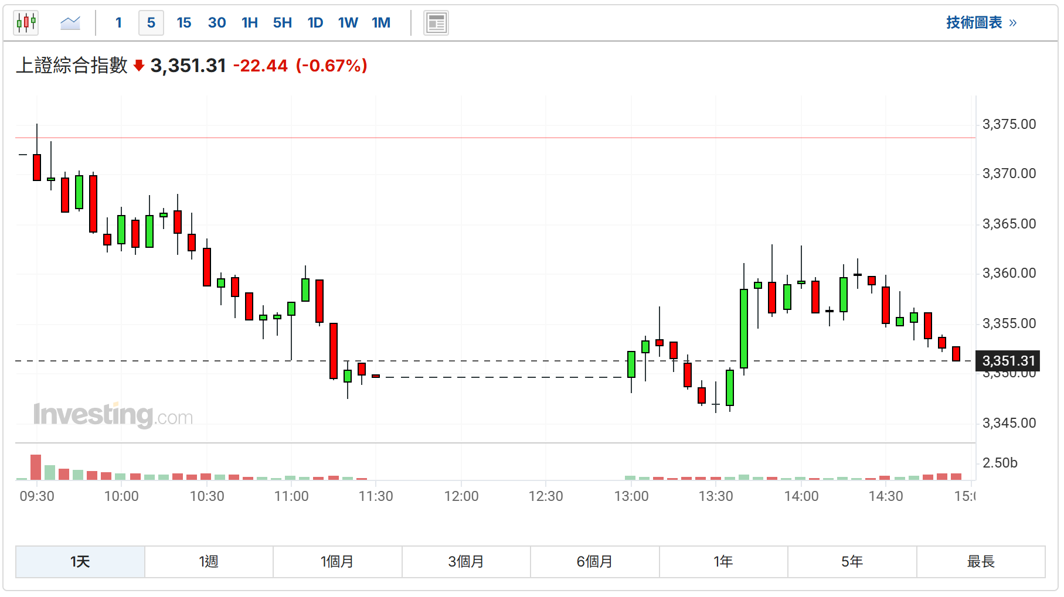Select the 1D interval
This screenshot has width=1064, height=597.
[315, 23]
